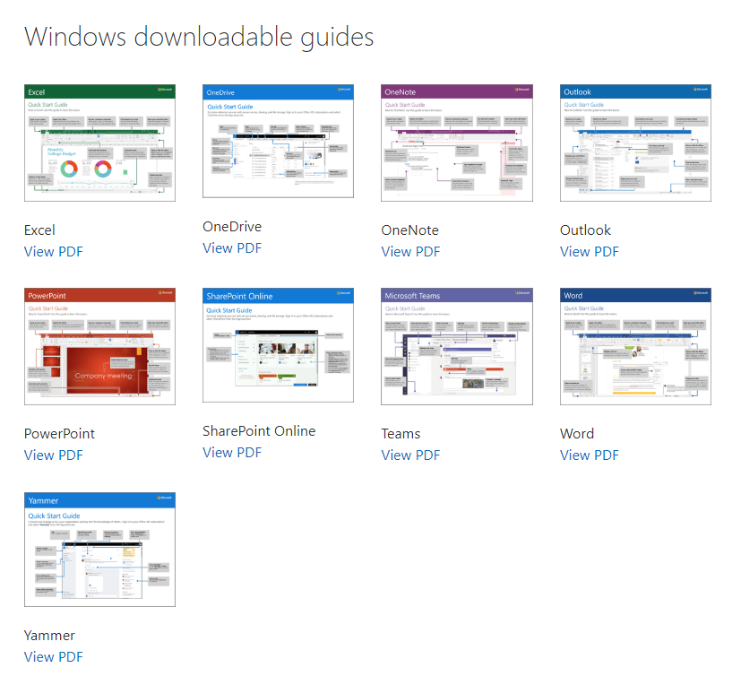Click View PDF under Excel
Screen dimensions: 741x685
click(x=54, y=252)
